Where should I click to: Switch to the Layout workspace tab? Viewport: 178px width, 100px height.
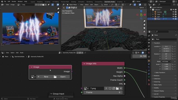point(33,2)
